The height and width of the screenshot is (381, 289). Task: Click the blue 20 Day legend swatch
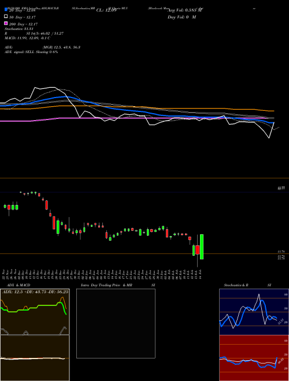[x=6, y=10]
